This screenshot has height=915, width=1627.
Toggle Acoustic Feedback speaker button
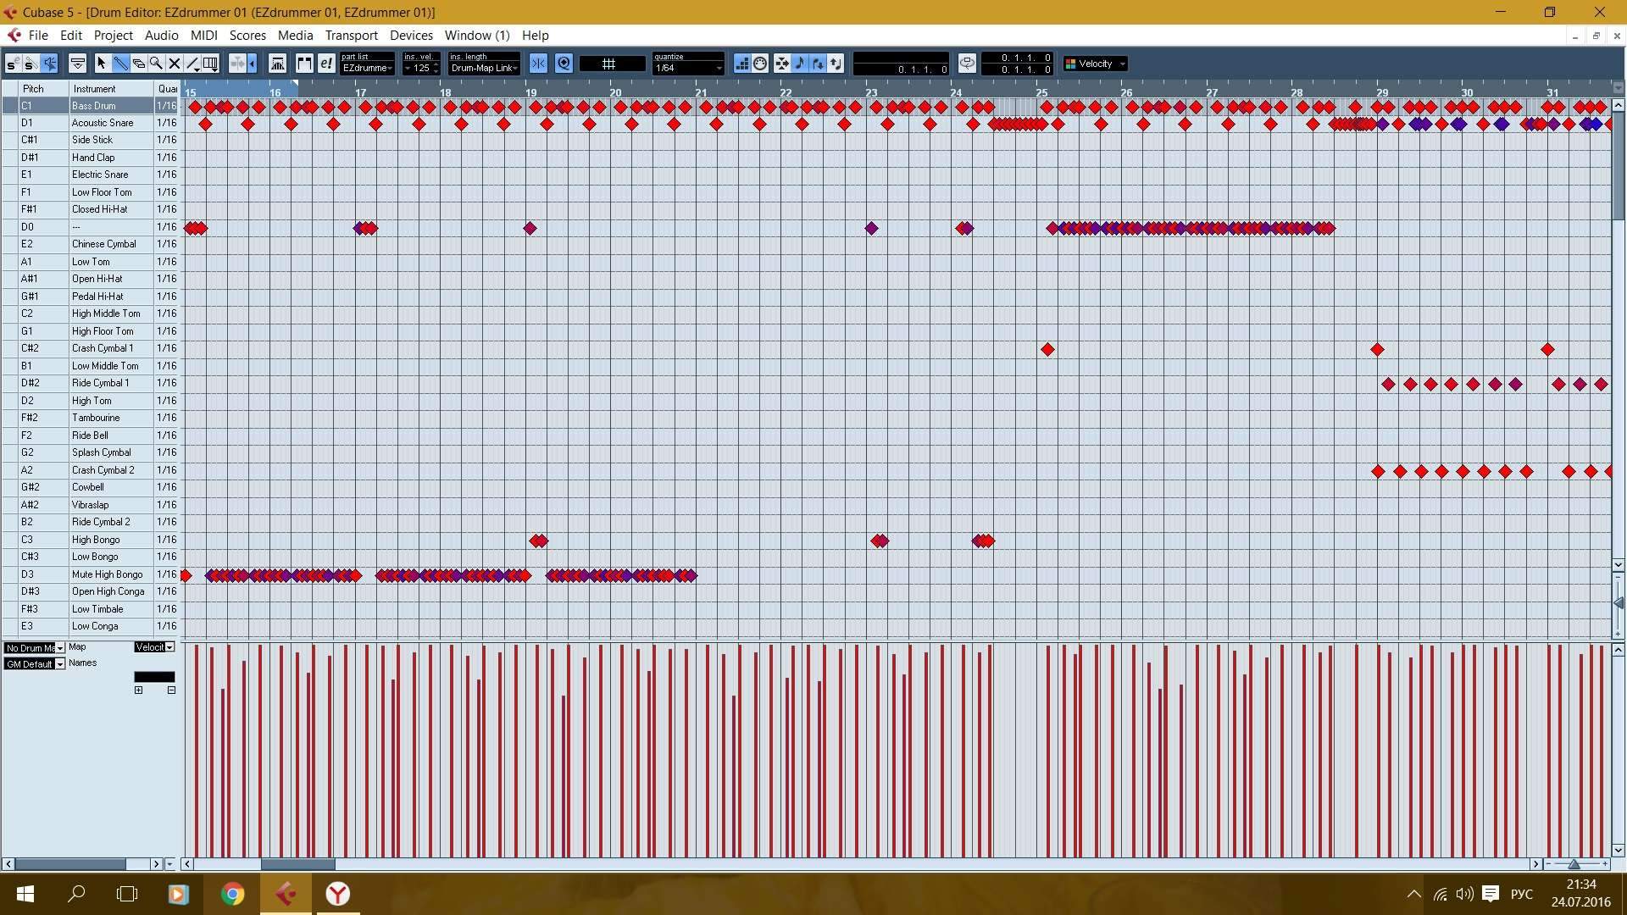coord(50,64)
